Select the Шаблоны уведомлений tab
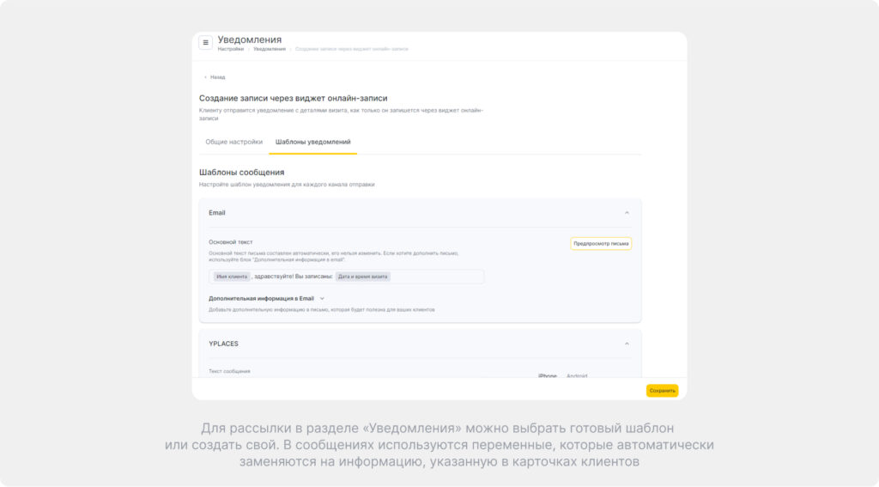This screenshot has width=879, height=487. 312,142
